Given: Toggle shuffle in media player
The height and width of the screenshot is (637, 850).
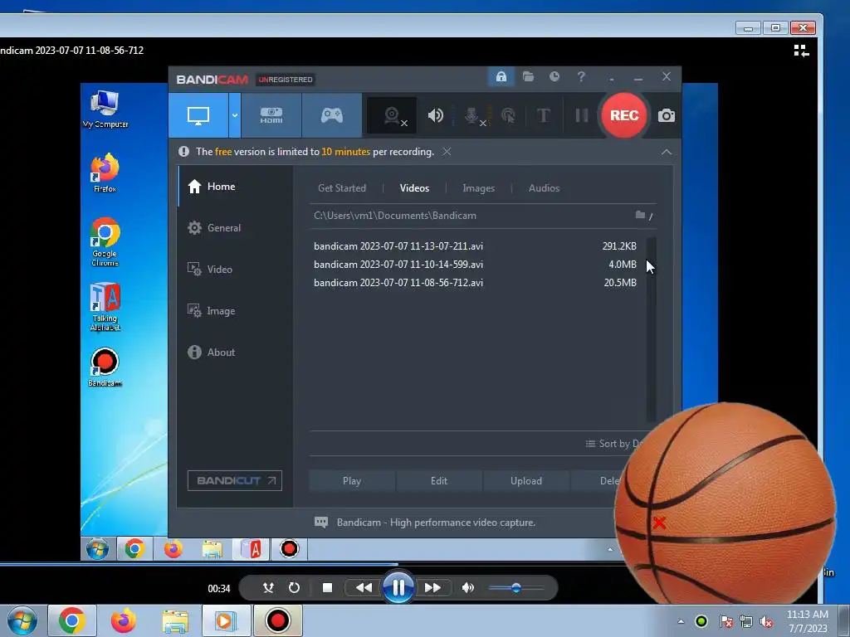Looking at the screenshot, I should 268,588.
